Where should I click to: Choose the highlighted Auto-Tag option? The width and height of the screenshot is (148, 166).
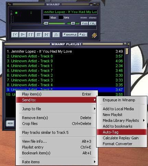[x=122, y=132]
